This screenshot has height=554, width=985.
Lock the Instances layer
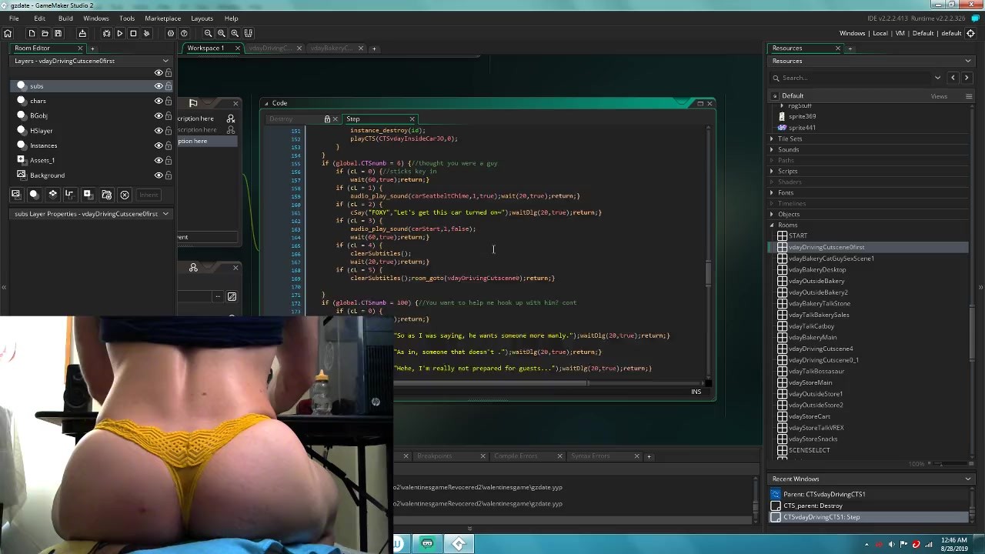[x=169, y=145]
